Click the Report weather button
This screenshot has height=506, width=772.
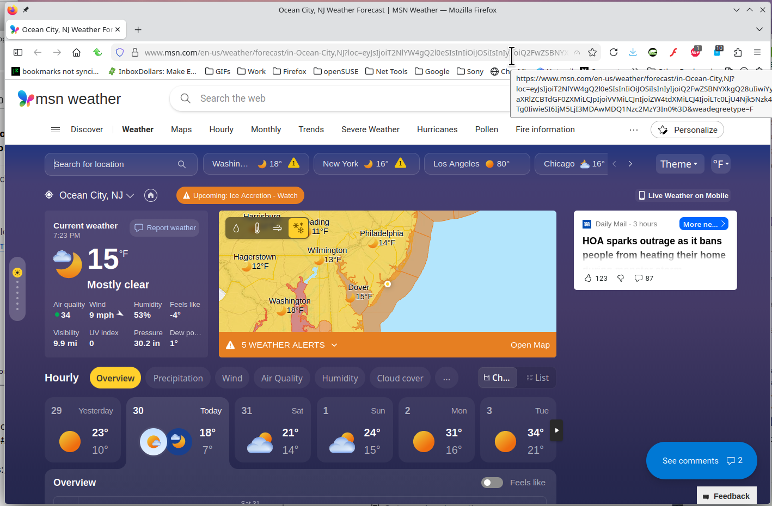(x=165, y=228)
